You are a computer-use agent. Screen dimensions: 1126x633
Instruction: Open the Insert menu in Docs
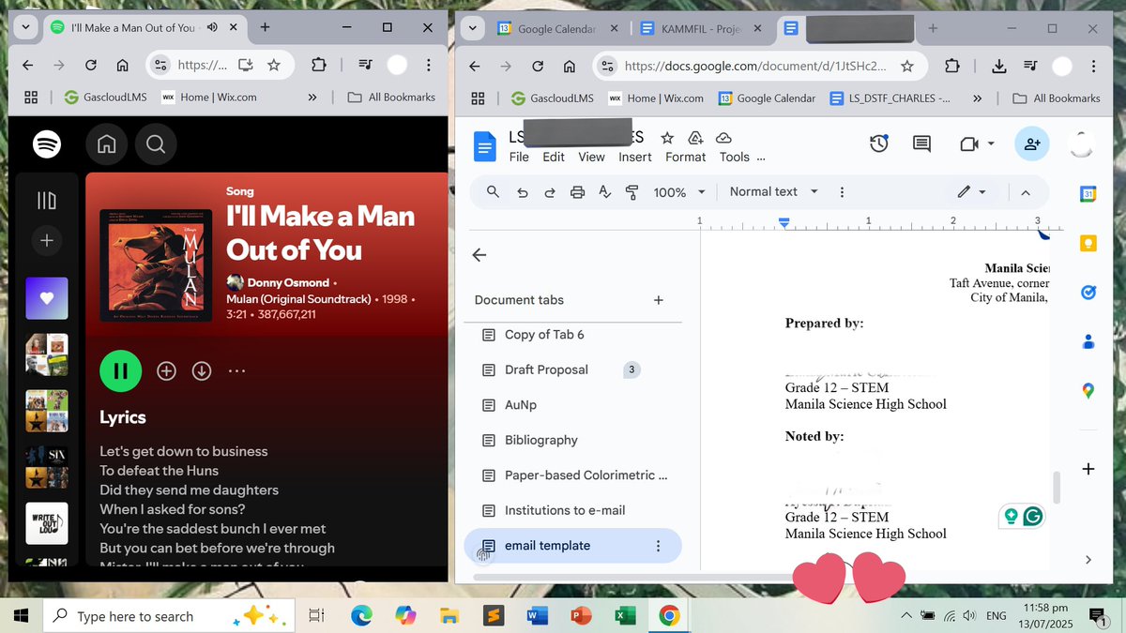tap(635, 157)
